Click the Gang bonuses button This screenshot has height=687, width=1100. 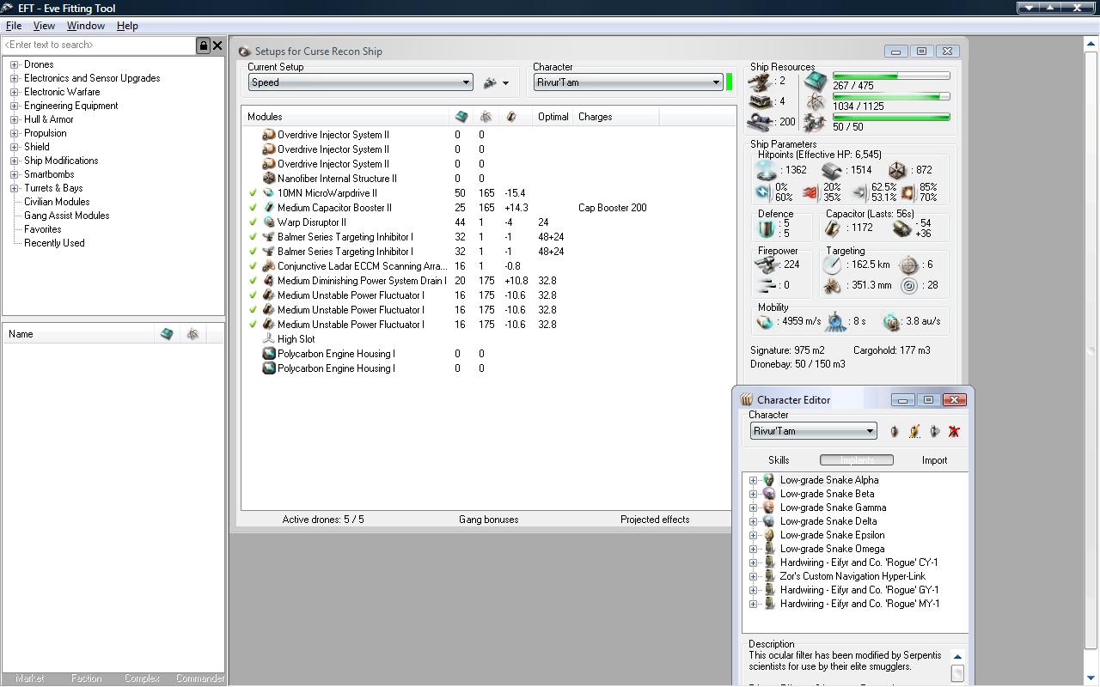coord(489,520)
